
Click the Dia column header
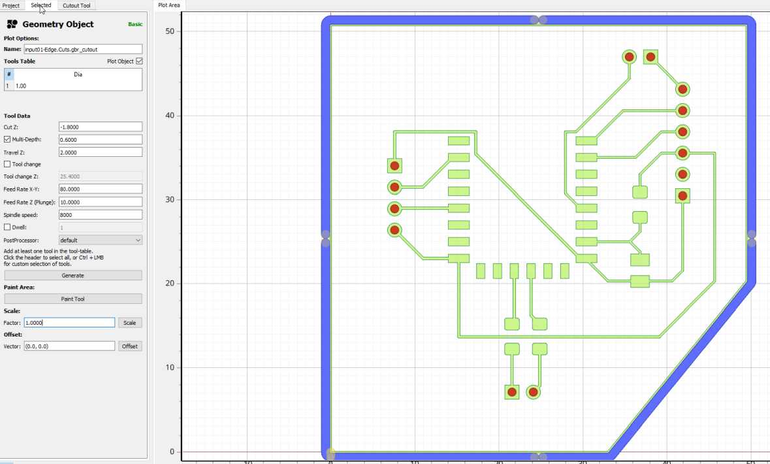click(x=78, y=75)
